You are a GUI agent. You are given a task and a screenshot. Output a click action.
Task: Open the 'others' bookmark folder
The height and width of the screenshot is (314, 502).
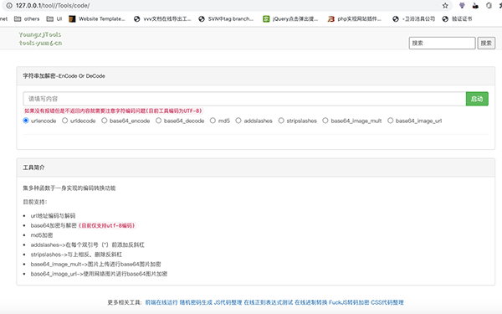(x=27, y=19)
